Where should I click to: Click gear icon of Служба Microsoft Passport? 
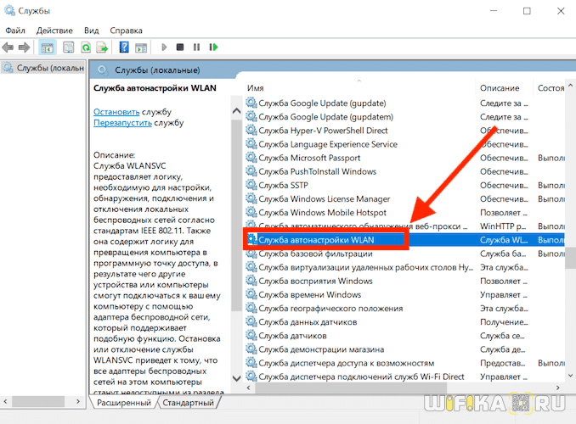(x=251, y=158)
